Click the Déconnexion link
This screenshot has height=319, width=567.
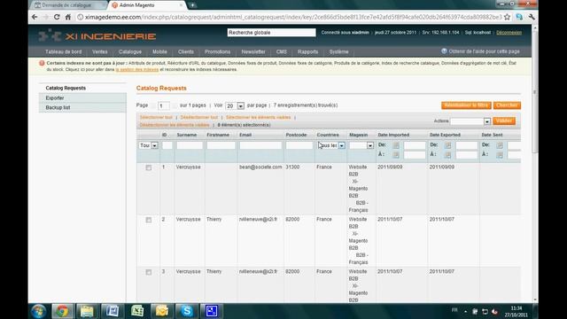pos(509,33)
